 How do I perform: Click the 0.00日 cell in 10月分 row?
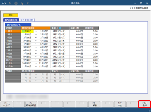click(80, 60)
